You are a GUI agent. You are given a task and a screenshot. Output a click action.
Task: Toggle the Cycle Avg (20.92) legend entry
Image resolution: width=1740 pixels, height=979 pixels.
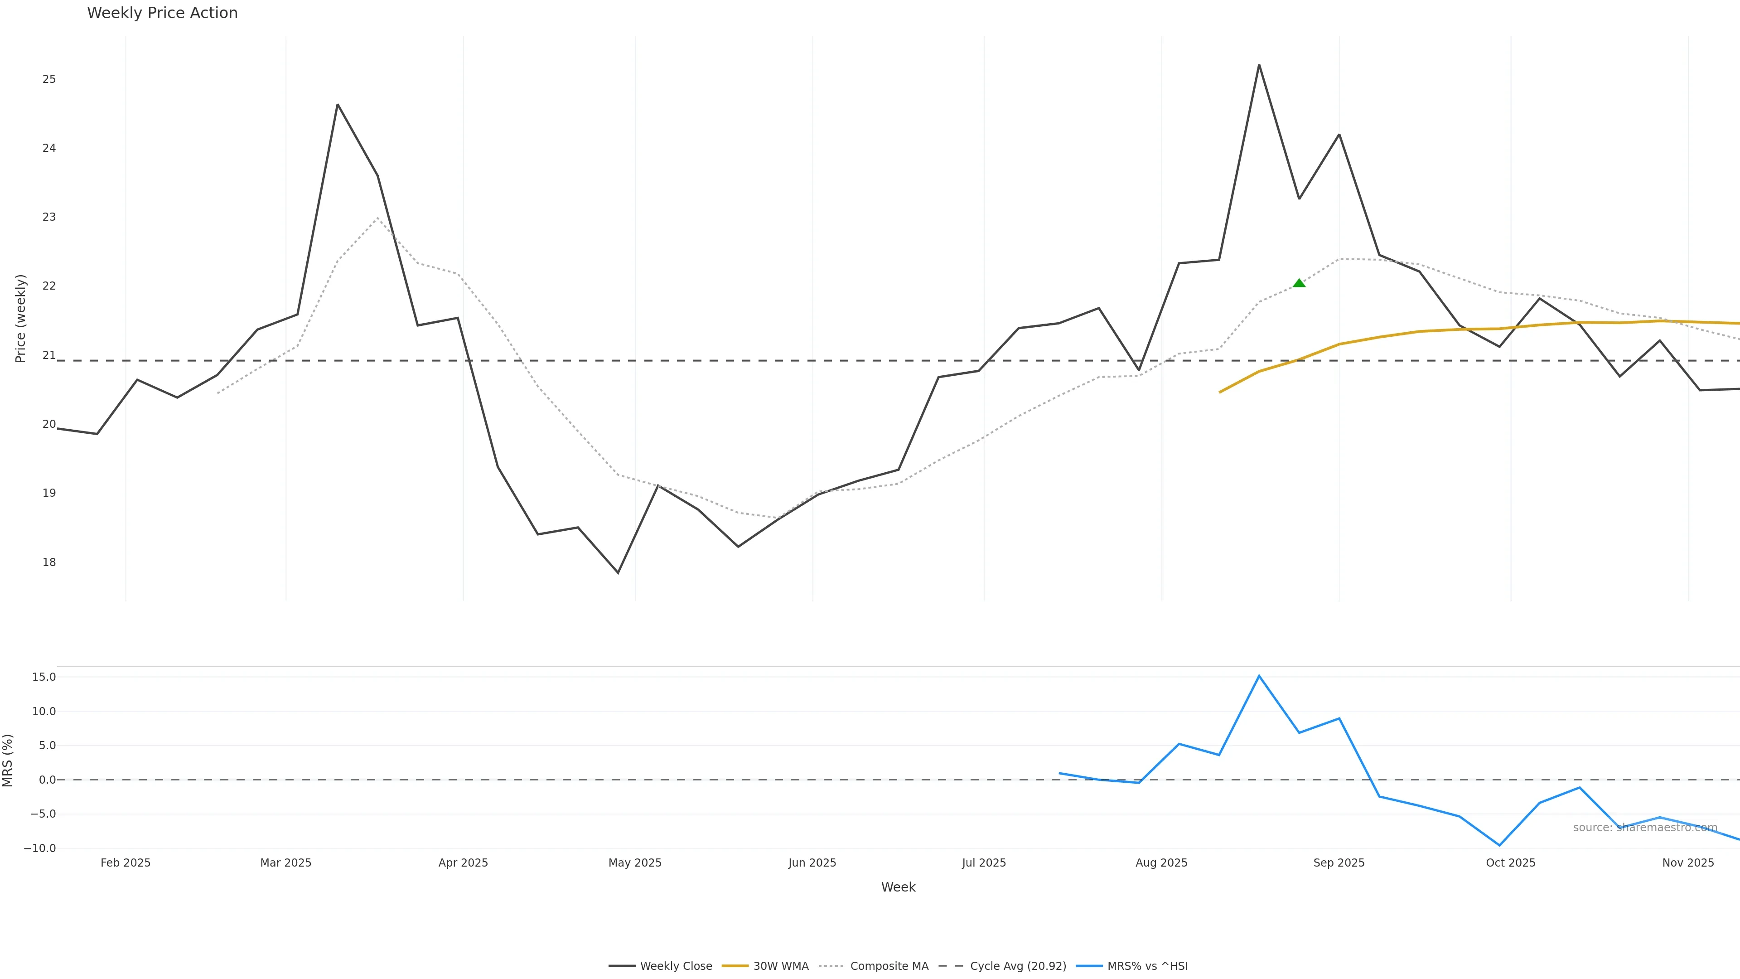click(x=1017, y=966)
